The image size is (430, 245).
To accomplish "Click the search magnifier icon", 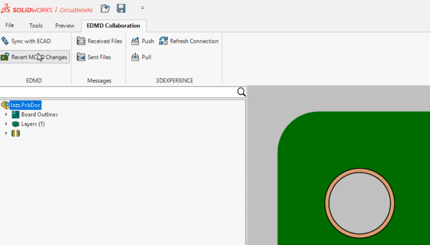I will (241, 92).
